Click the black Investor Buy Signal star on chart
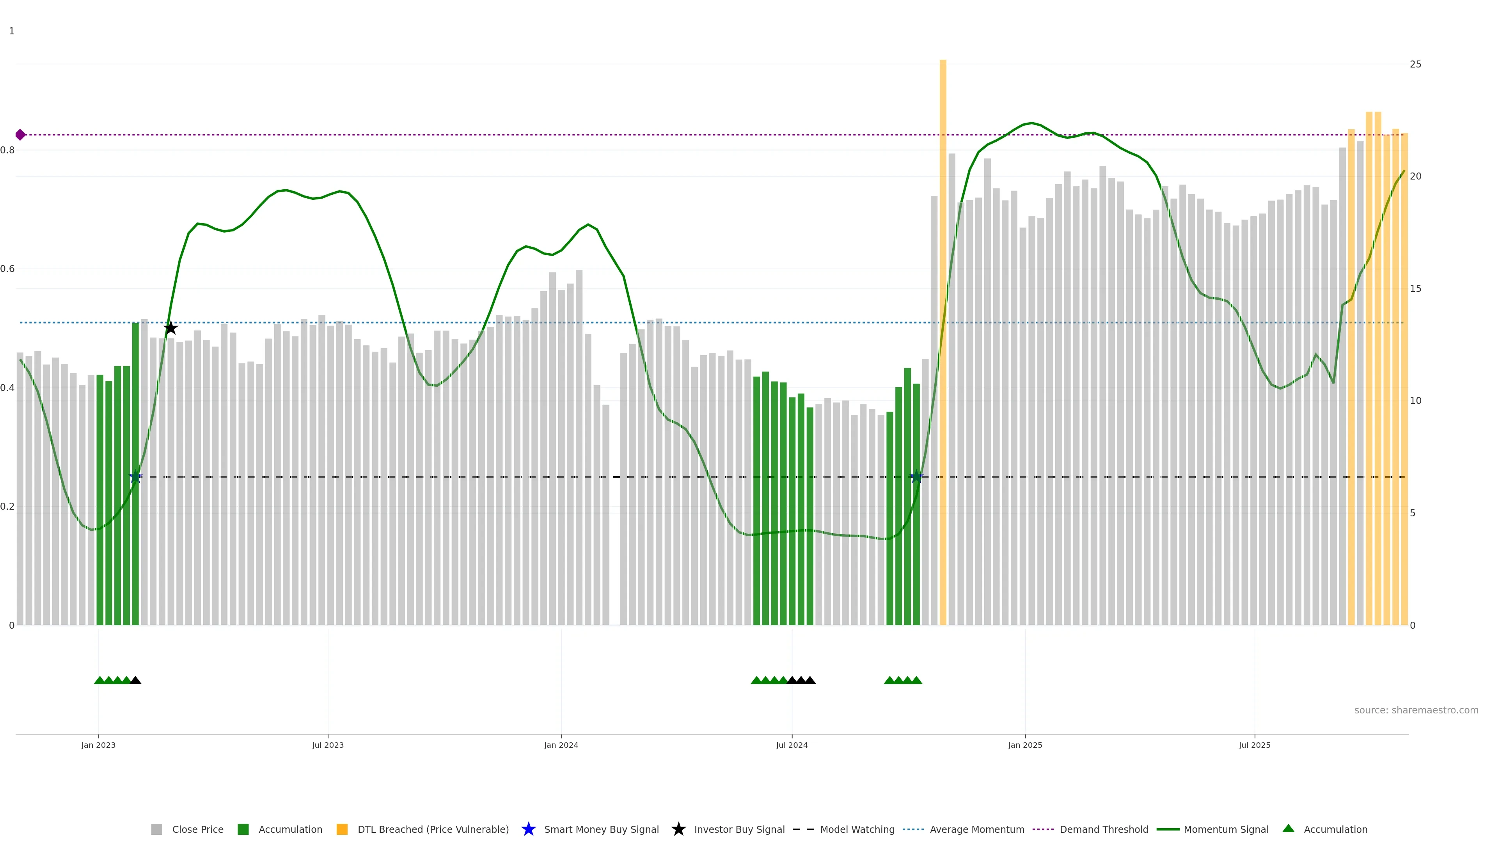This screenshot has height=843, width=1498. [170, 328]
